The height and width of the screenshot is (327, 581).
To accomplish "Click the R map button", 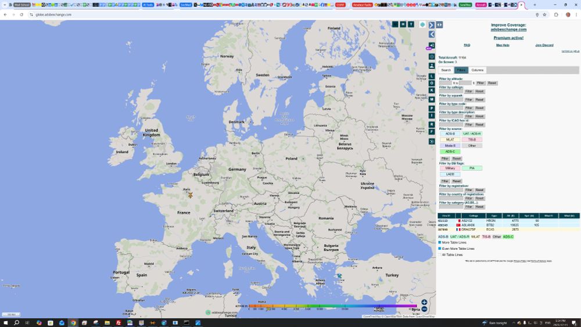I will (x=432, y=124).
